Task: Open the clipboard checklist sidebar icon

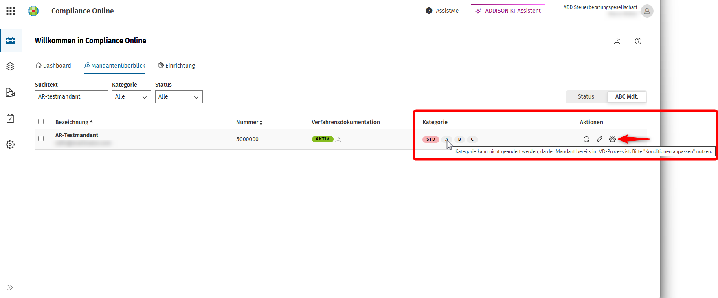Action: 10,118
